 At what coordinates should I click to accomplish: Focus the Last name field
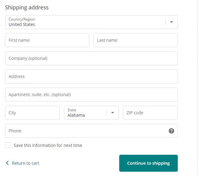point(136,40)
